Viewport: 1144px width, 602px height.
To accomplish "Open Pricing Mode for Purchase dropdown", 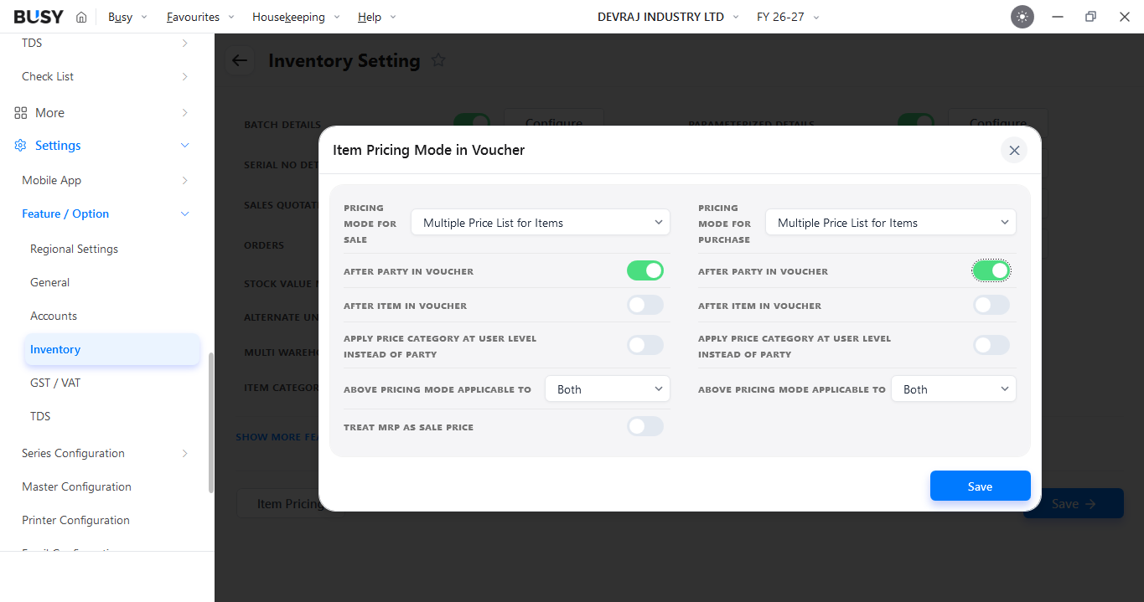I will (x=891, y=222).
